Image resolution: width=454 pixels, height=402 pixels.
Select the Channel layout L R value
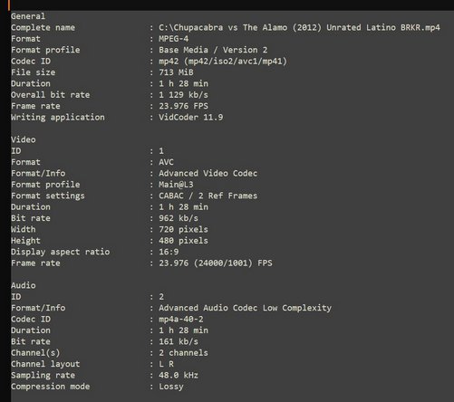166,364
